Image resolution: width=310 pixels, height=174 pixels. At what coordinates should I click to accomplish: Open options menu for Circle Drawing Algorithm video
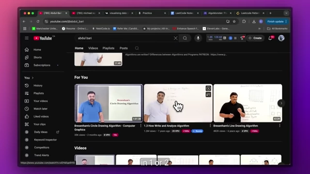pyautogui.click(x=141, y=126)
